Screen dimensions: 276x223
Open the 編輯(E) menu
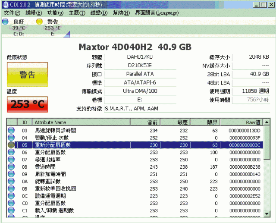point(34,13)
